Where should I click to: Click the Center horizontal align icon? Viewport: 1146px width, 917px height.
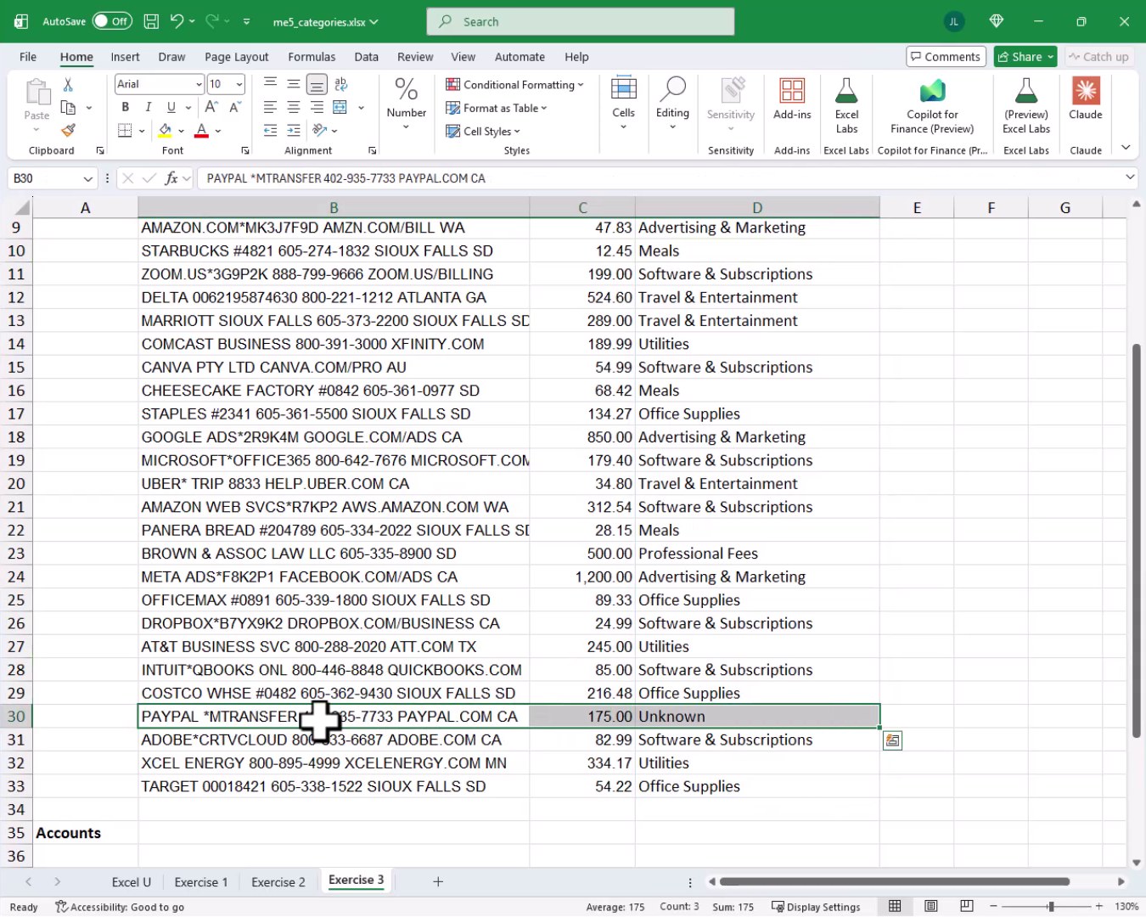pyautogui.click(x=294, y=107)
